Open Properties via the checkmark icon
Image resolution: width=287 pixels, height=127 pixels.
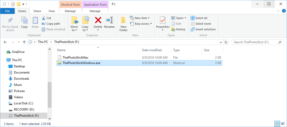(x=163, y=21)
